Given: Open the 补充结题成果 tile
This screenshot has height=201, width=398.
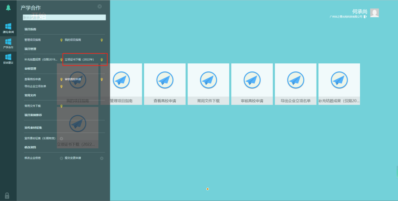Looking at the screenshot, I should 339,84.
